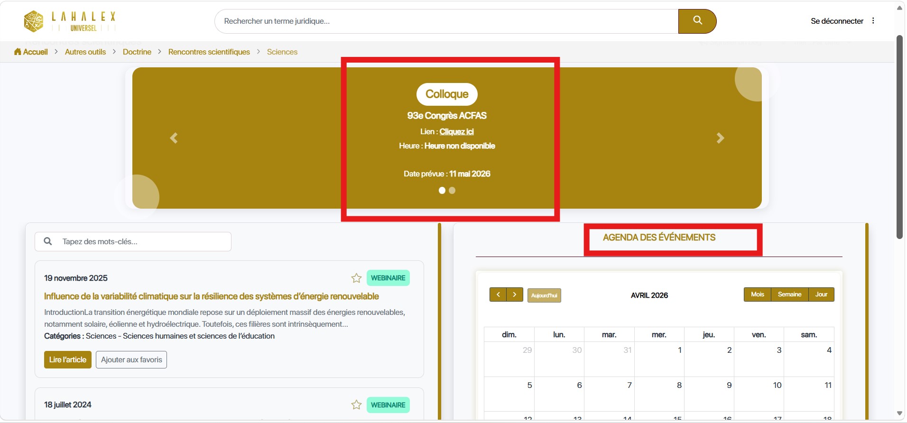
Task: Click the sam. column header in calendar
Action: (809, 334)
